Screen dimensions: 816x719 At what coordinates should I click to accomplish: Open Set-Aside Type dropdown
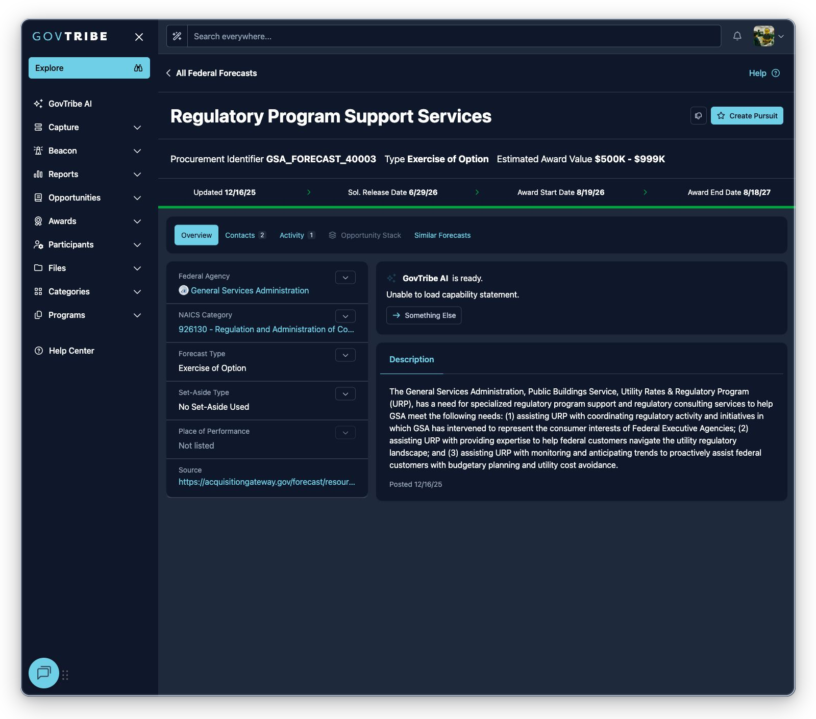[345, 394]
